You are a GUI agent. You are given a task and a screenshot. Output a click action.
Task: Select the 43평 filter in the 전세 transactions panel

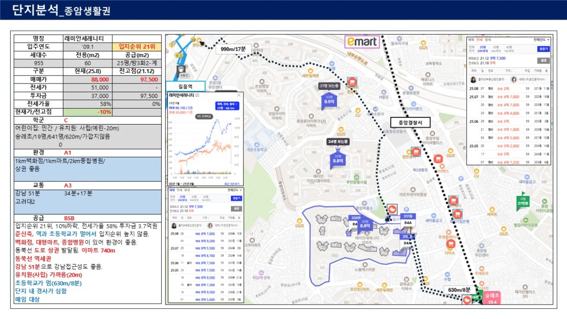tap(508, 48)
